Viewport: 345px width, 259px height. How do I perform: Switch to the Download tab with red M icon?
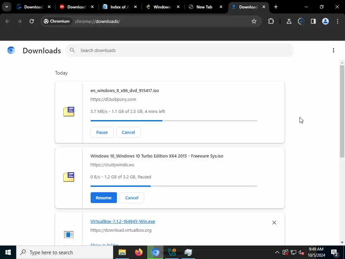tap(76, 7)
